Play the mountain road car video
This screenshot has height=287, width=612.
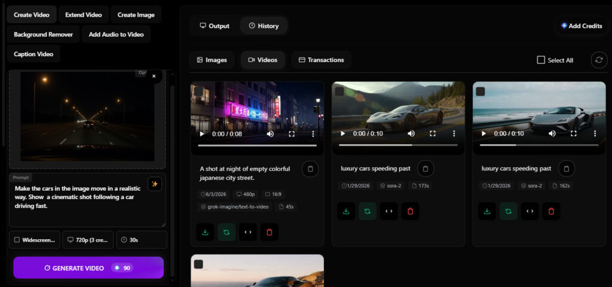[342, 133]
